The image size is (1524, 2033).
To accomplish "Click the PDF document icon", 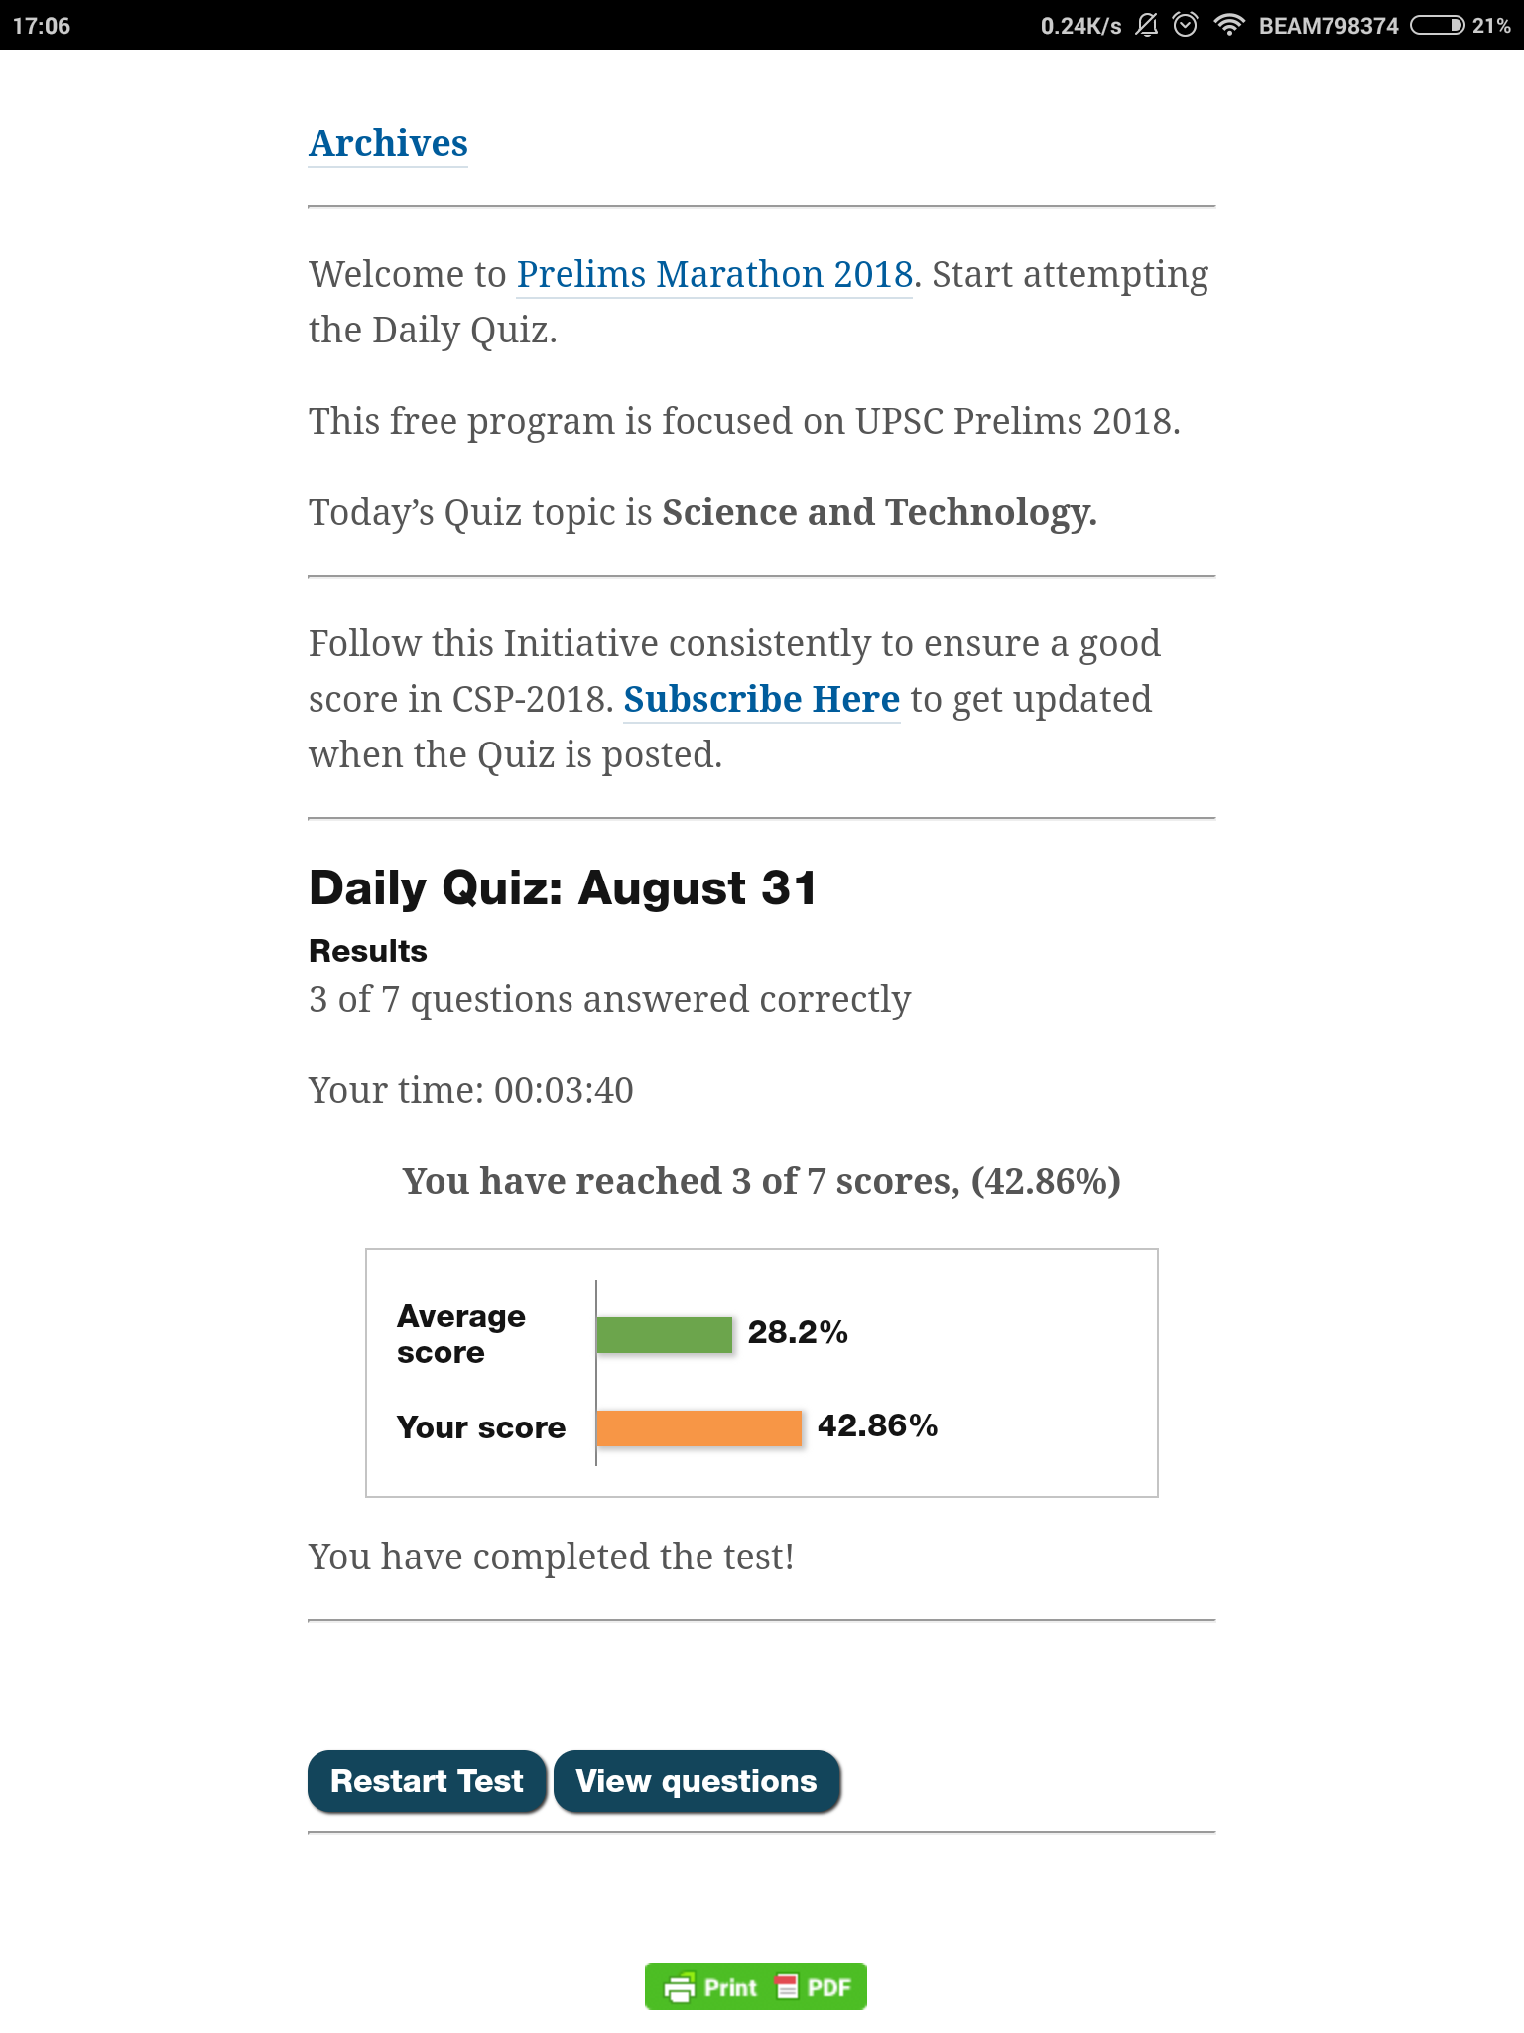I will coord(787,1987).
